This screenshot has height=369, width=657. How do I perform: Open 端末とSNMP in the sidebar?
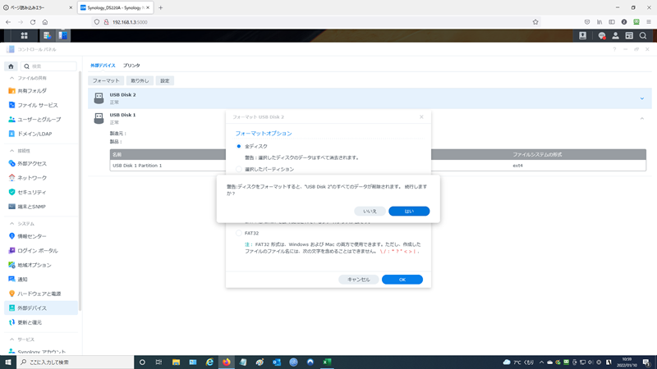41,207
